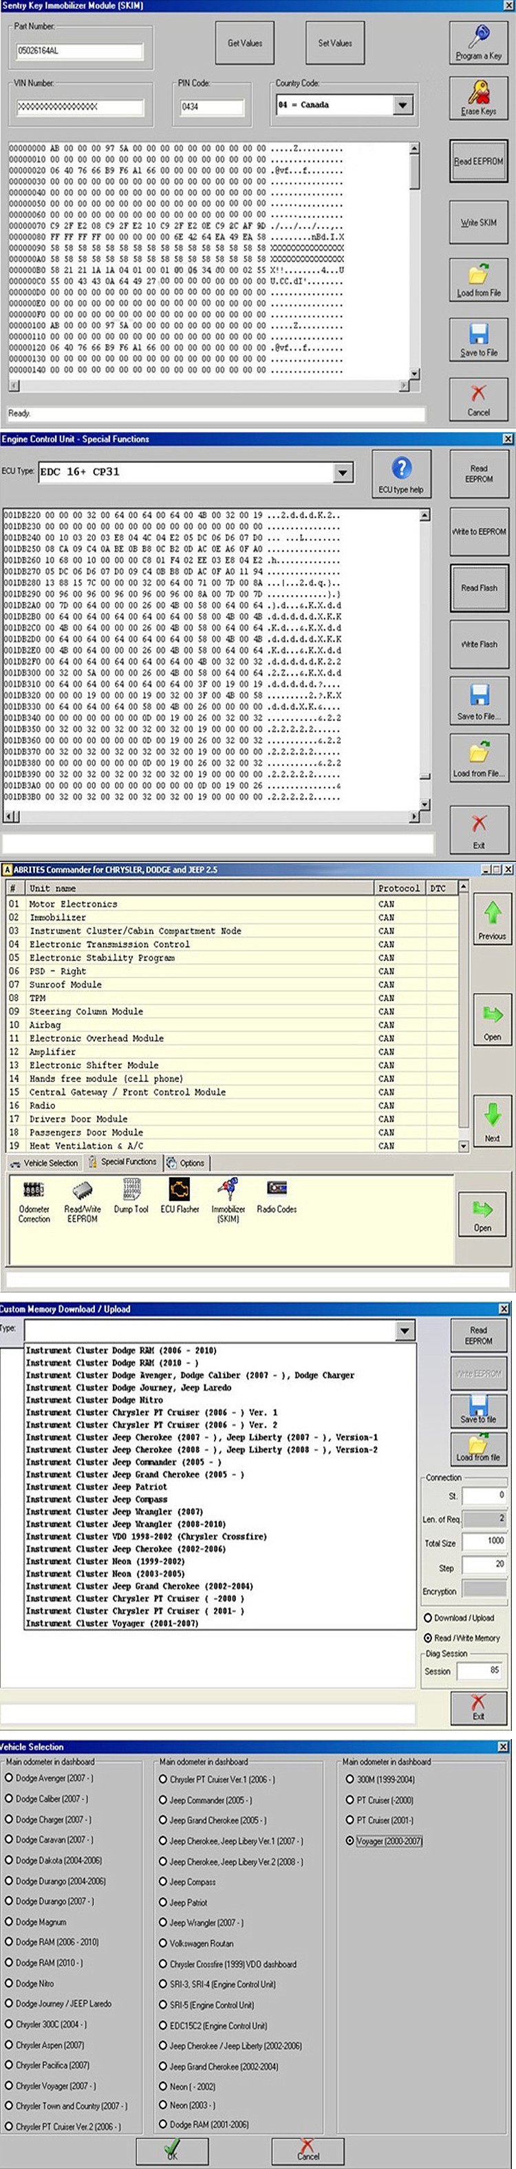Click Exit in Engine Control Unit window
The width and height of the screenshot is (516, 2169).
tap(478, 830)
